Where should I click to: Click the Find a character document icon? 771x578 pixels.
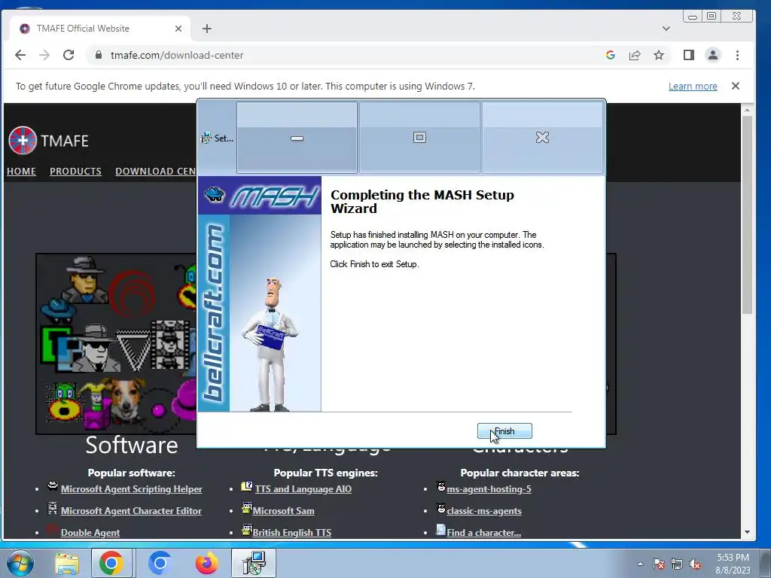(x=440, y=530)
